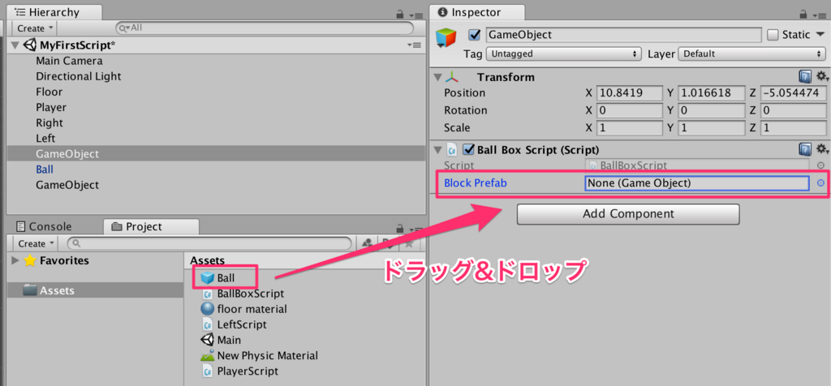The height and width of the screenshot is (386, 831).
Task: Collapse the Transform component
Action: [x=437, y=77]
